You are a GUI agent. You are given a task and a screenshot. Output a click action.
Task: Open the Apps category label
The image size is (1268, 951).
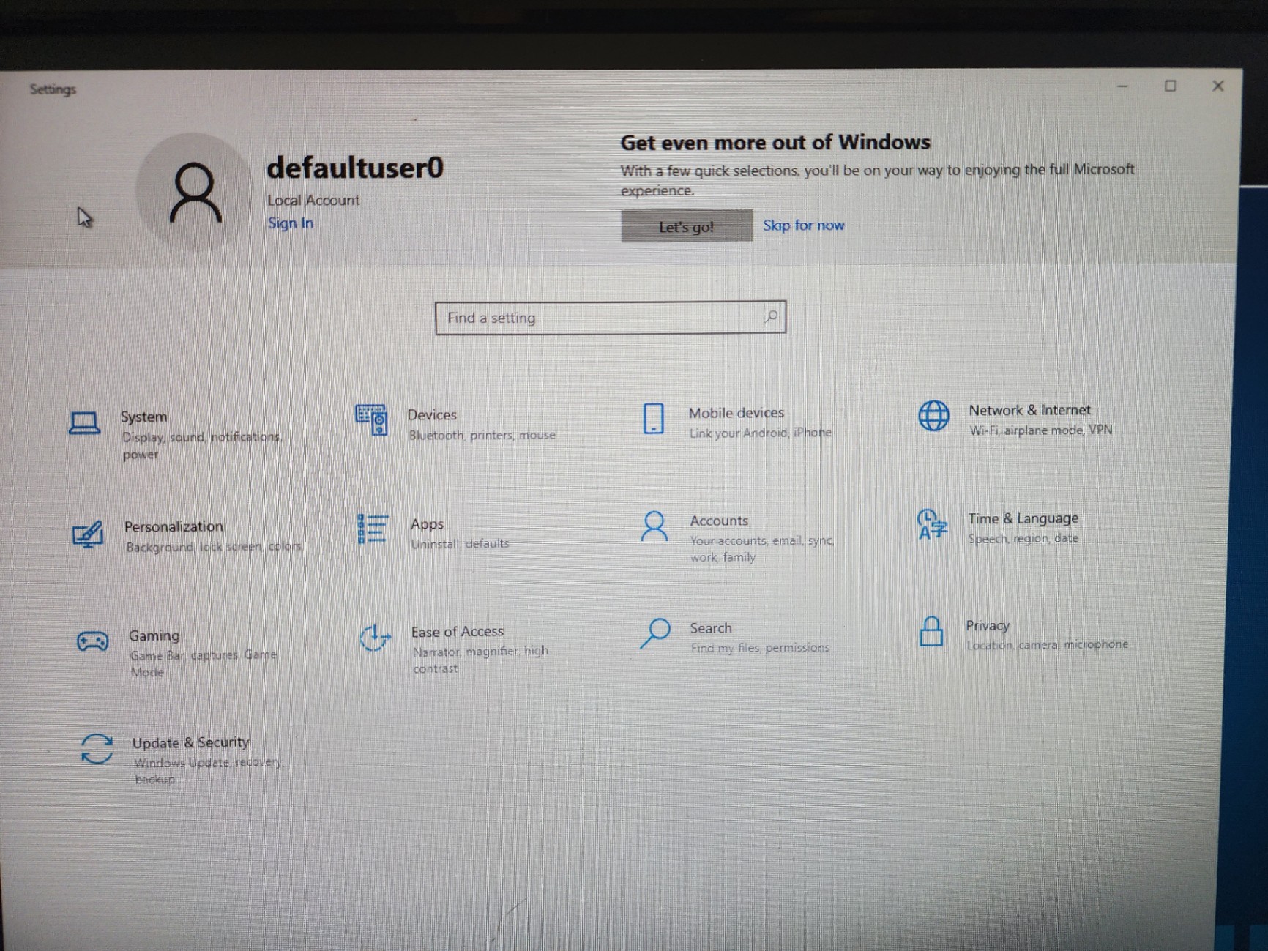coord(427,524)
